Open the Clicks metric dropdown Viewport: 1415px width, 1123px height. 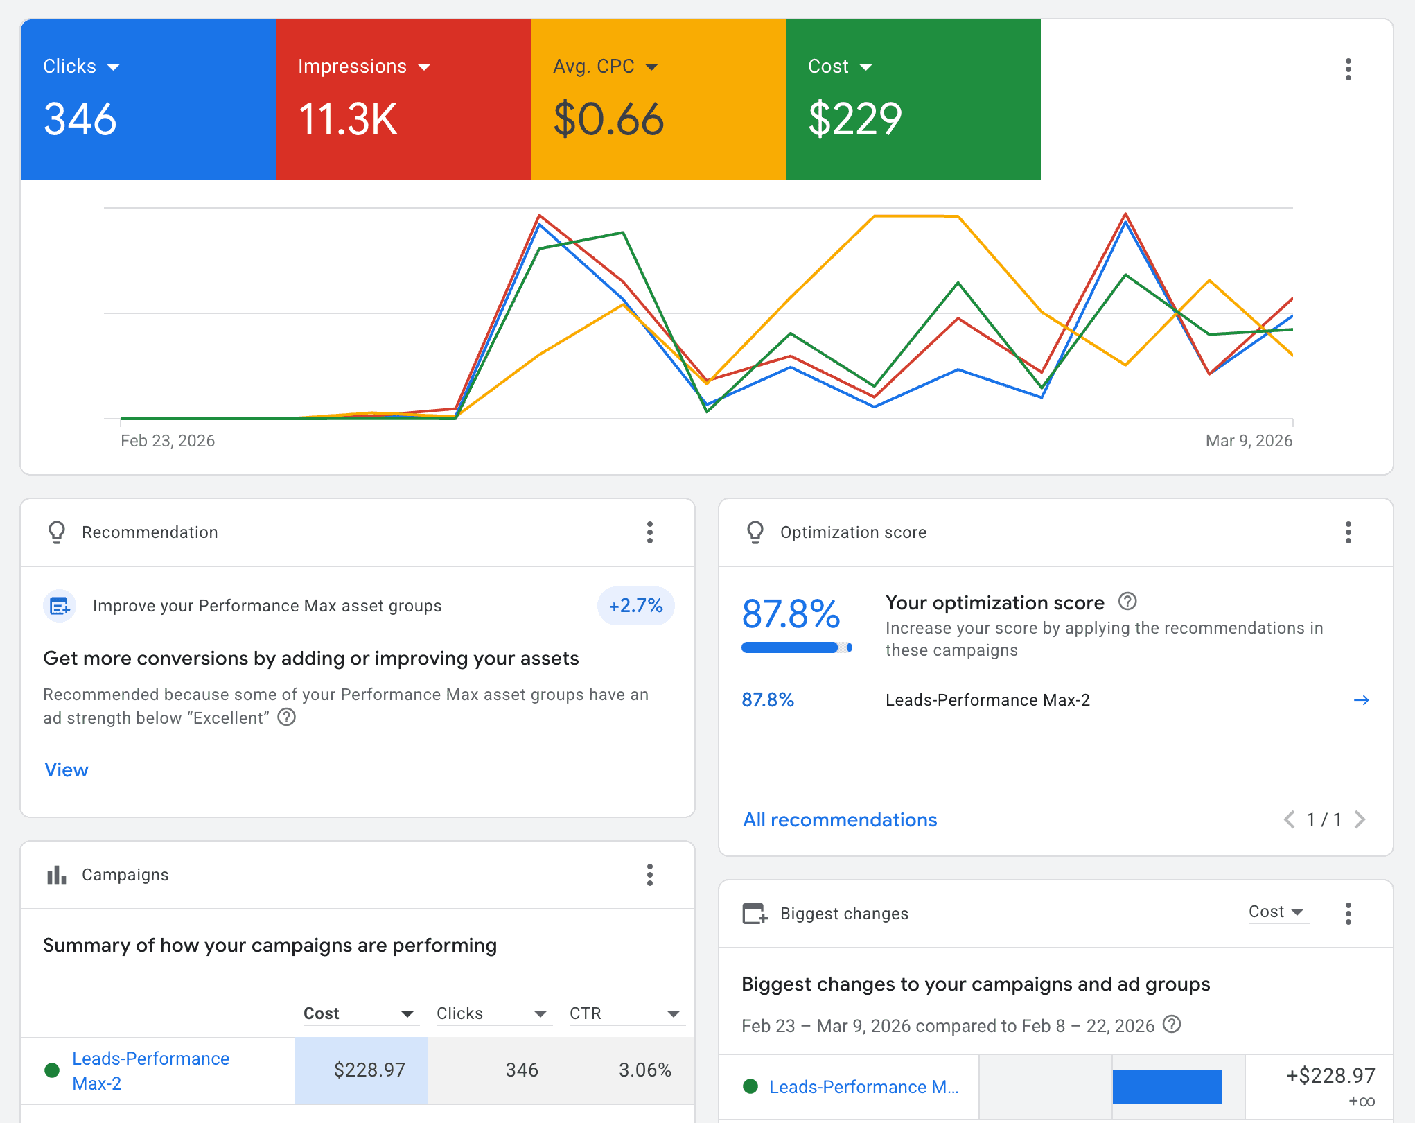point(114,66)
